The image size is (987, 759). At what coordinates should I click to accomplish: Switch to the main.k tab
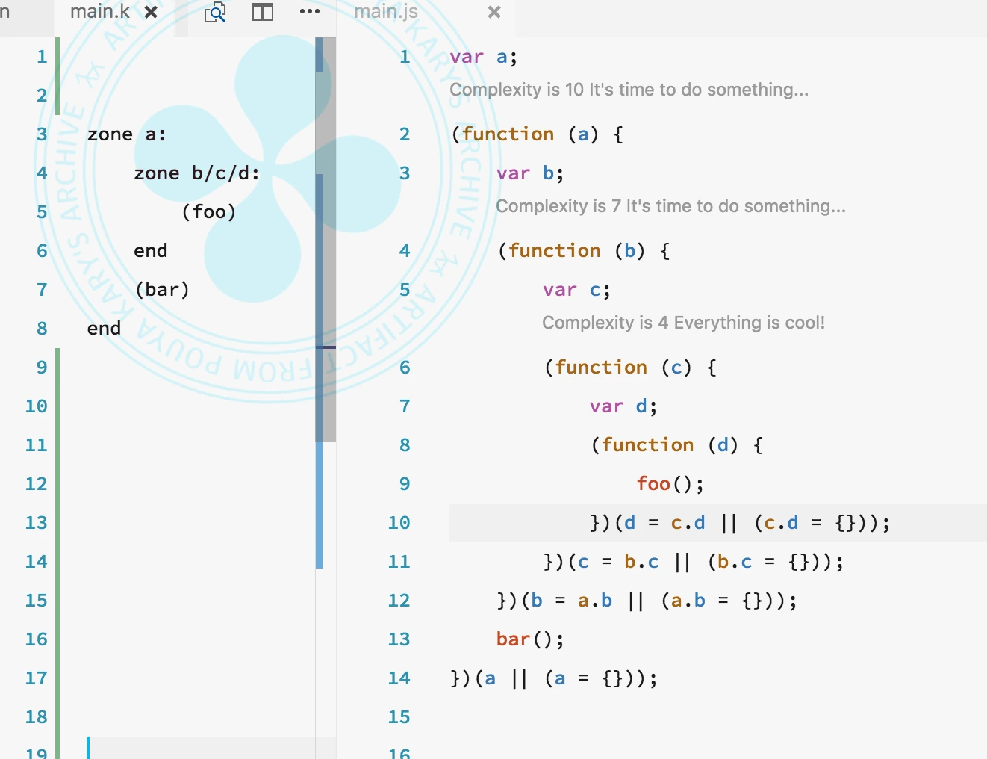(99, 13)
